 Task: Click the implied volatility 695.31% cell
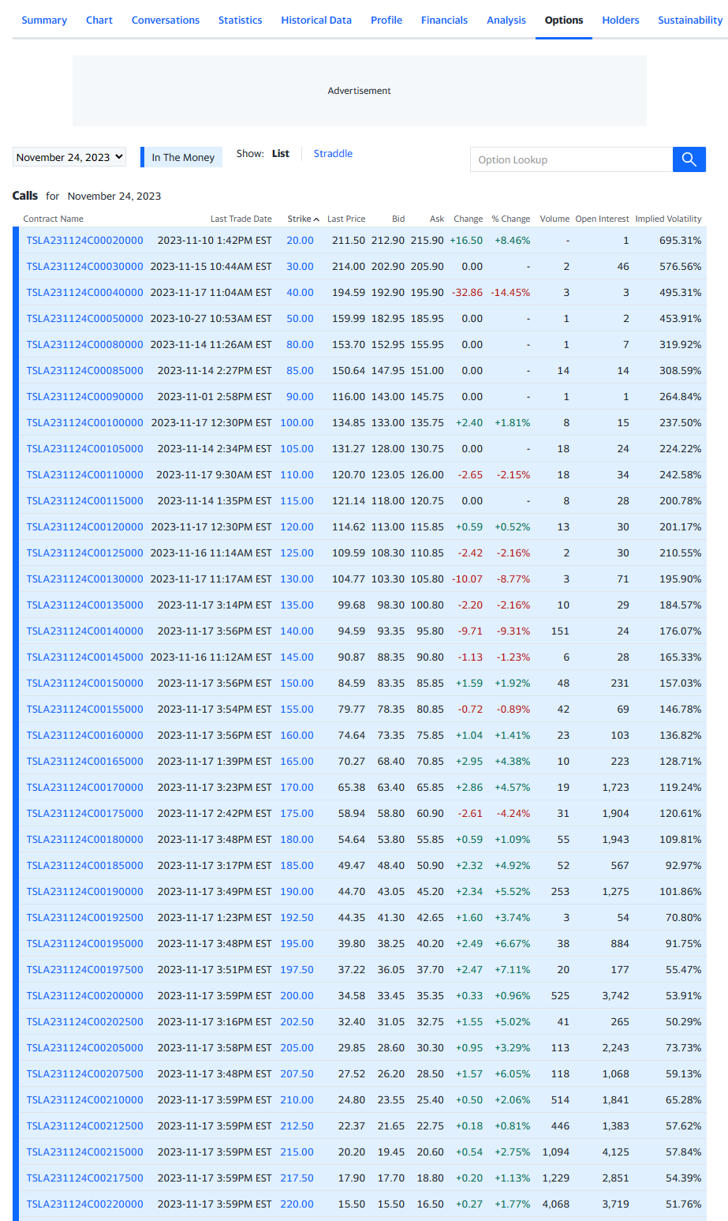coord(680,240)
